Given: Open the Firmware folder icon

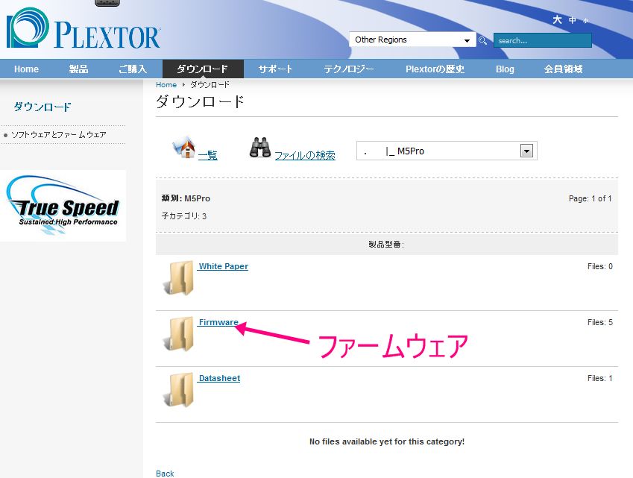Looking at the screenshot, I should 179,334.
